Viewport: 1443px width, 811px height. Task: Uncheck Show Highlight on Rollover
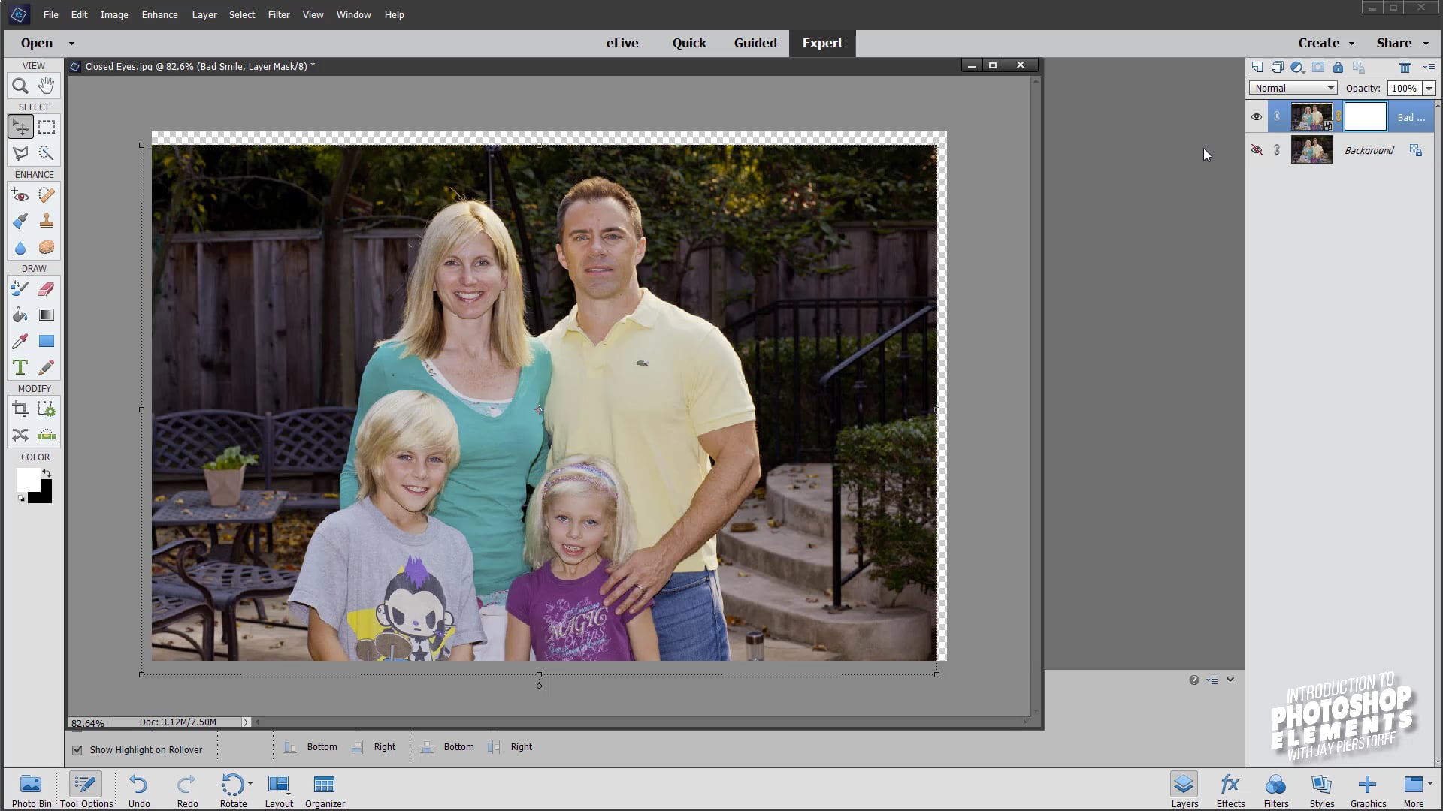click(x=77, y=749)
